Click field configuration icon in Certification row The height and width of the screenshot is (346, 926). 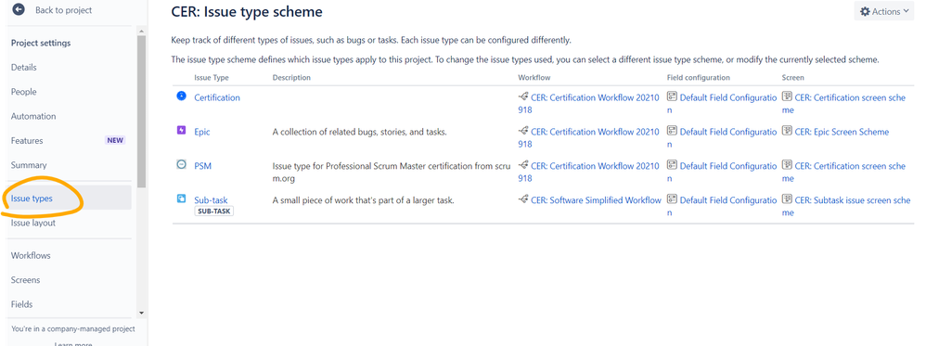(x=672, y=96)
